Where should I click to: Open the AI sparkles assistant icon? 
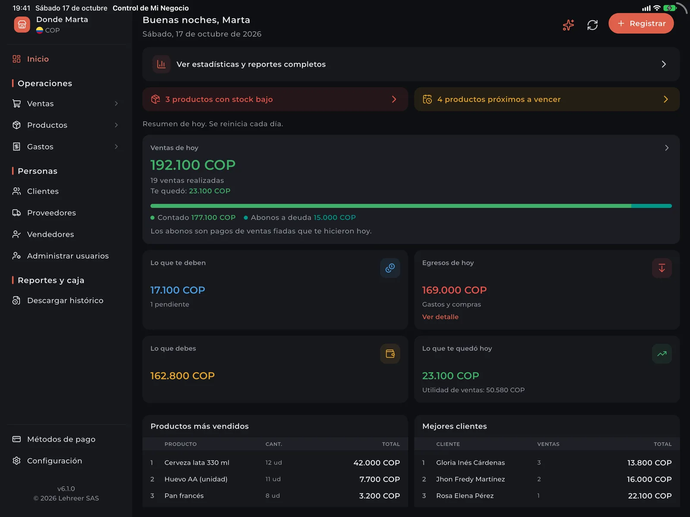pos(568,25)
